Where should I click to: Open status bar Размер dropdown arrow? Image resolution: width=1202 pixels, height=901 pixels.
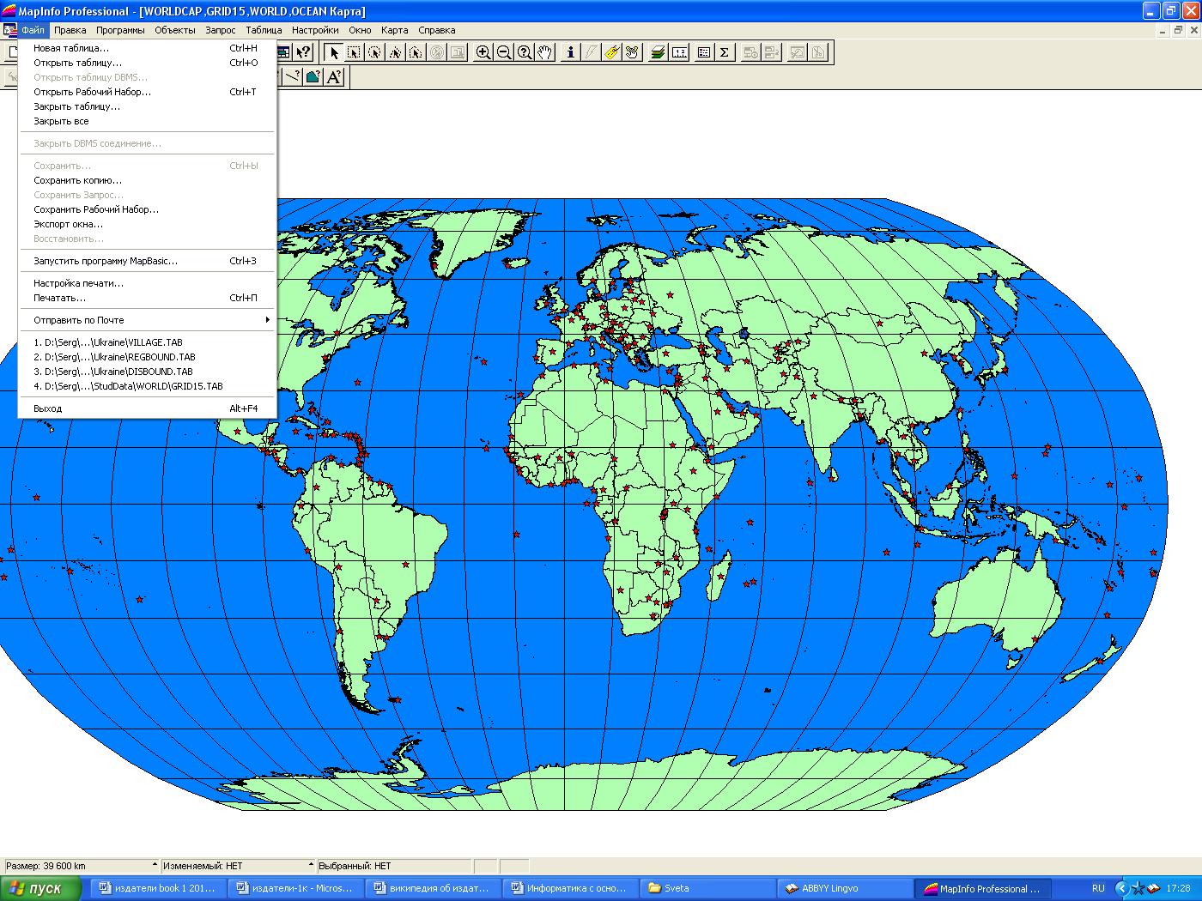[155, 866]
